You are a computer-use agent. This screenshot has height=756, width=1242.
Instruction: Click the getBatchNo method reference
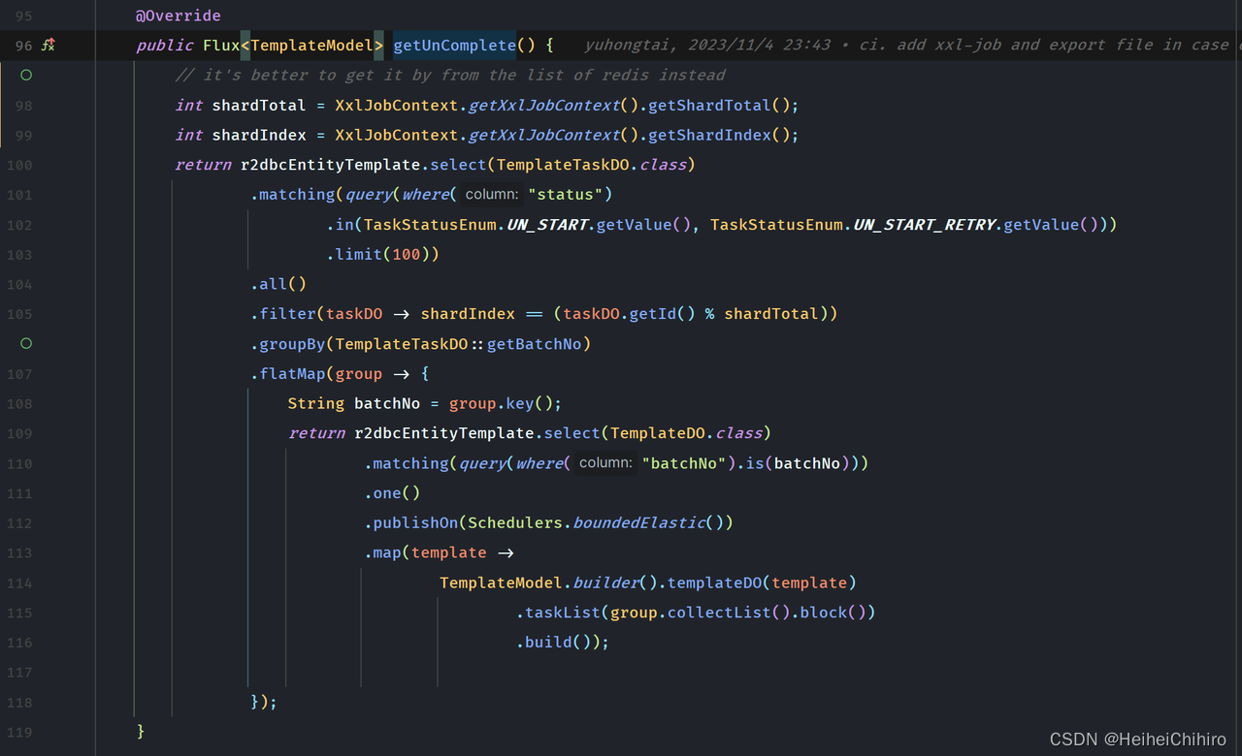(535, 344)
